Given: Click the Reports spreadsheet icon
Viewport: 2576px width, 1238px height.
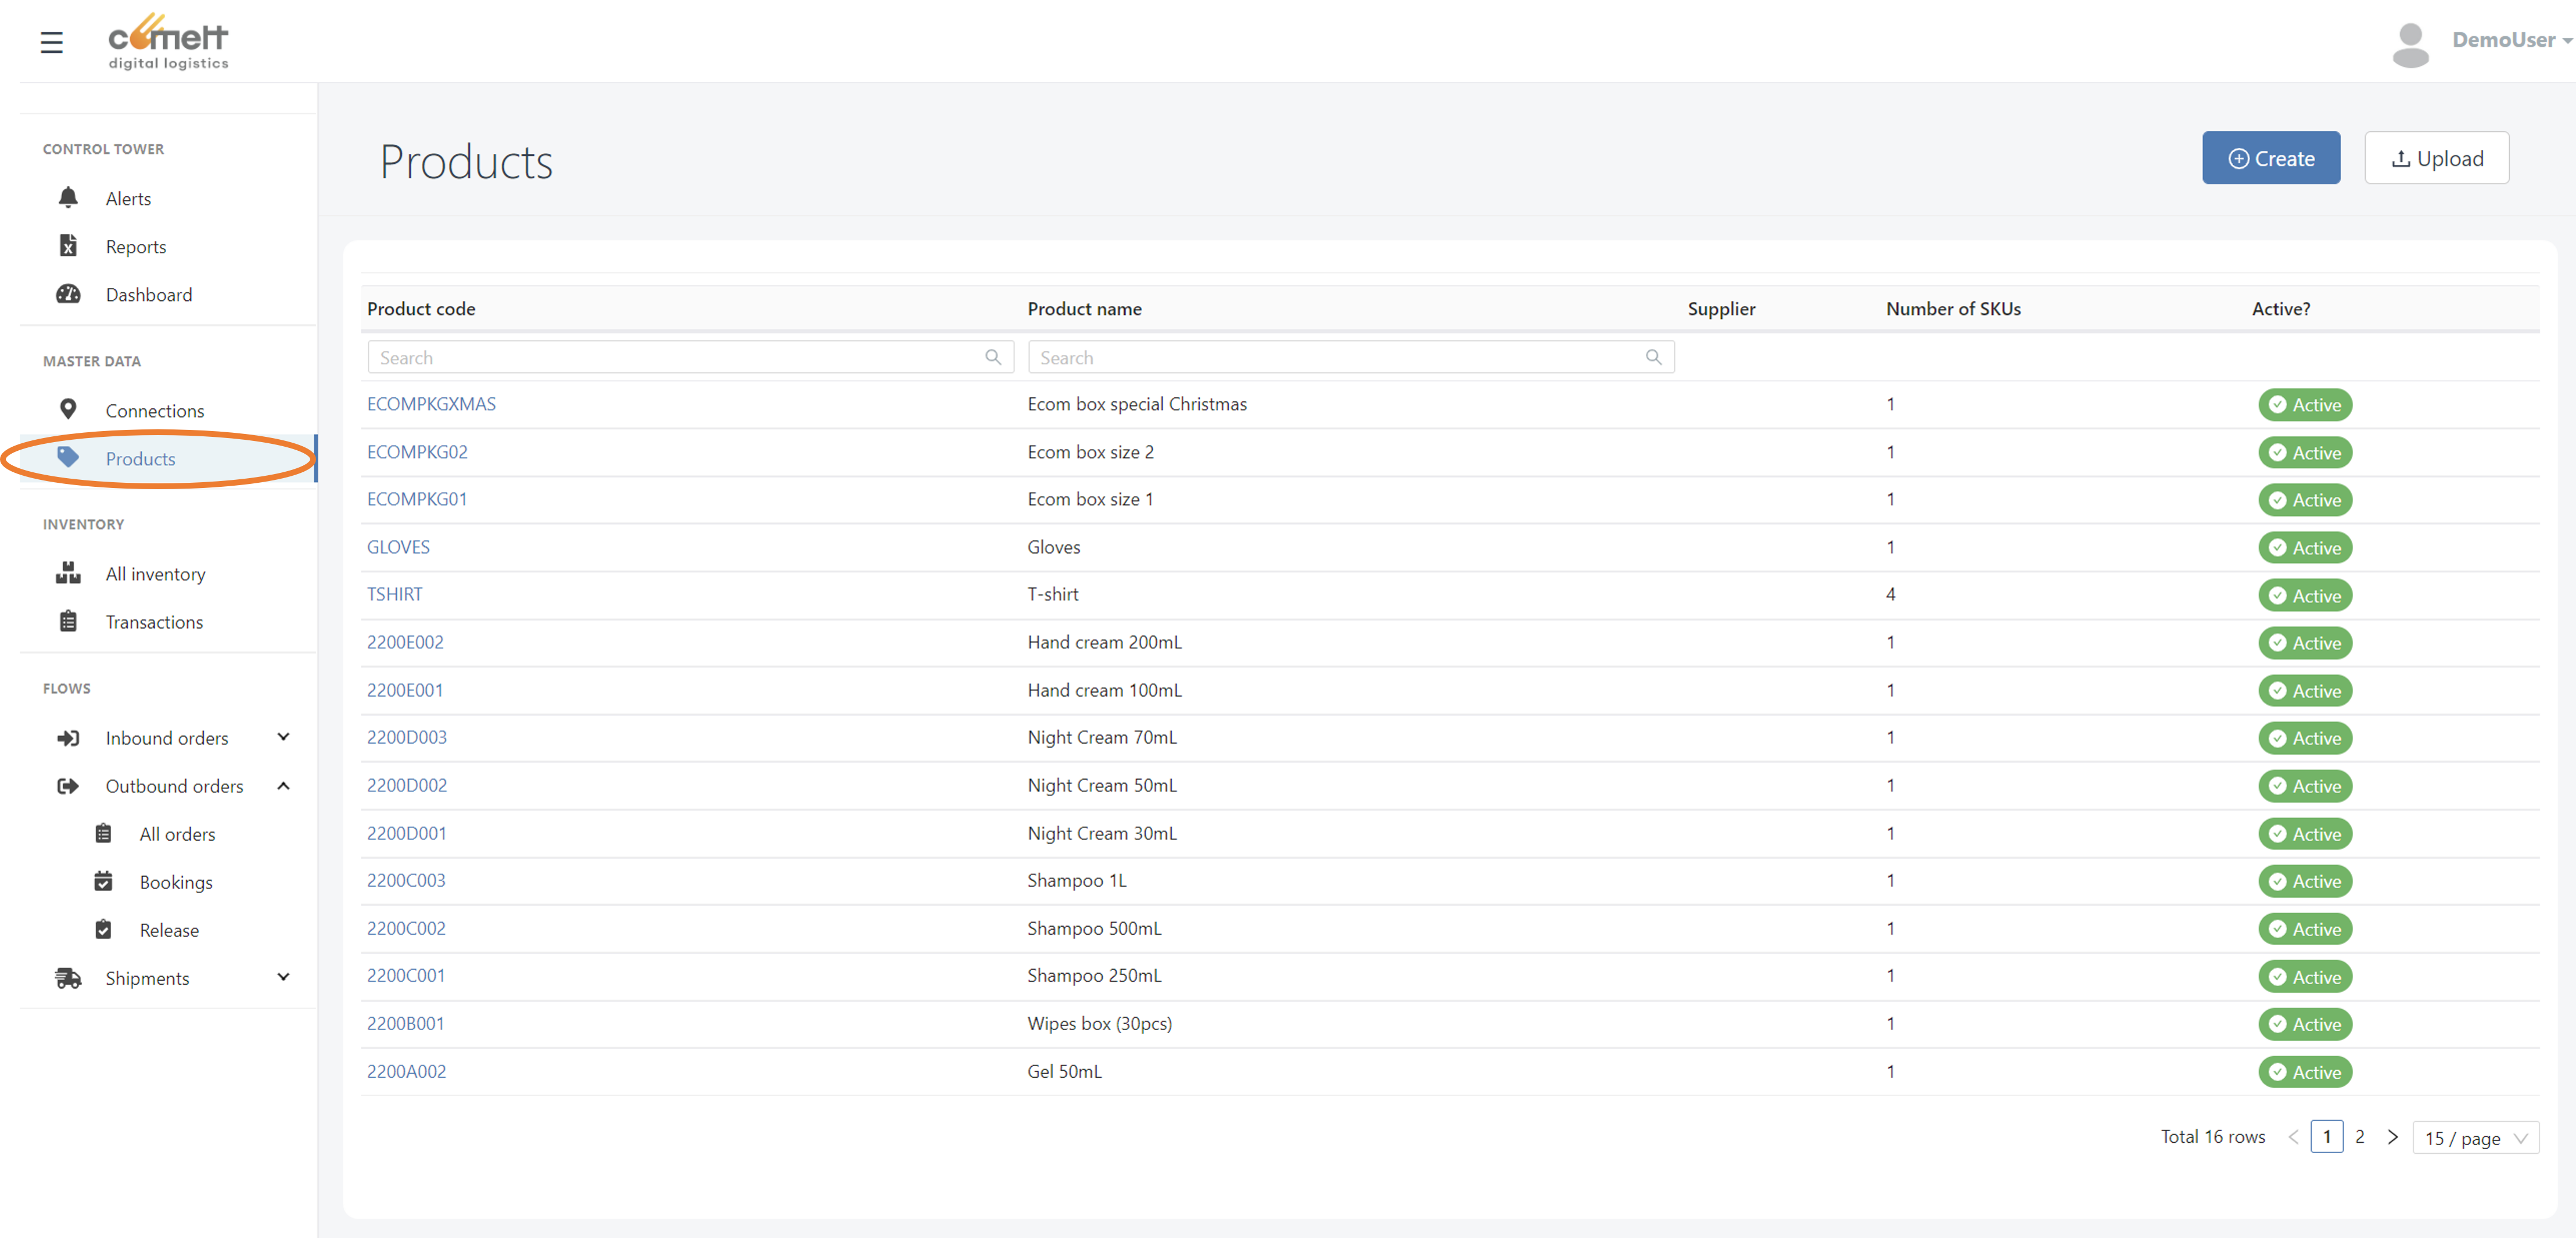Looking at the screenshot, I should pyautogui.click(x=68, y=246).
